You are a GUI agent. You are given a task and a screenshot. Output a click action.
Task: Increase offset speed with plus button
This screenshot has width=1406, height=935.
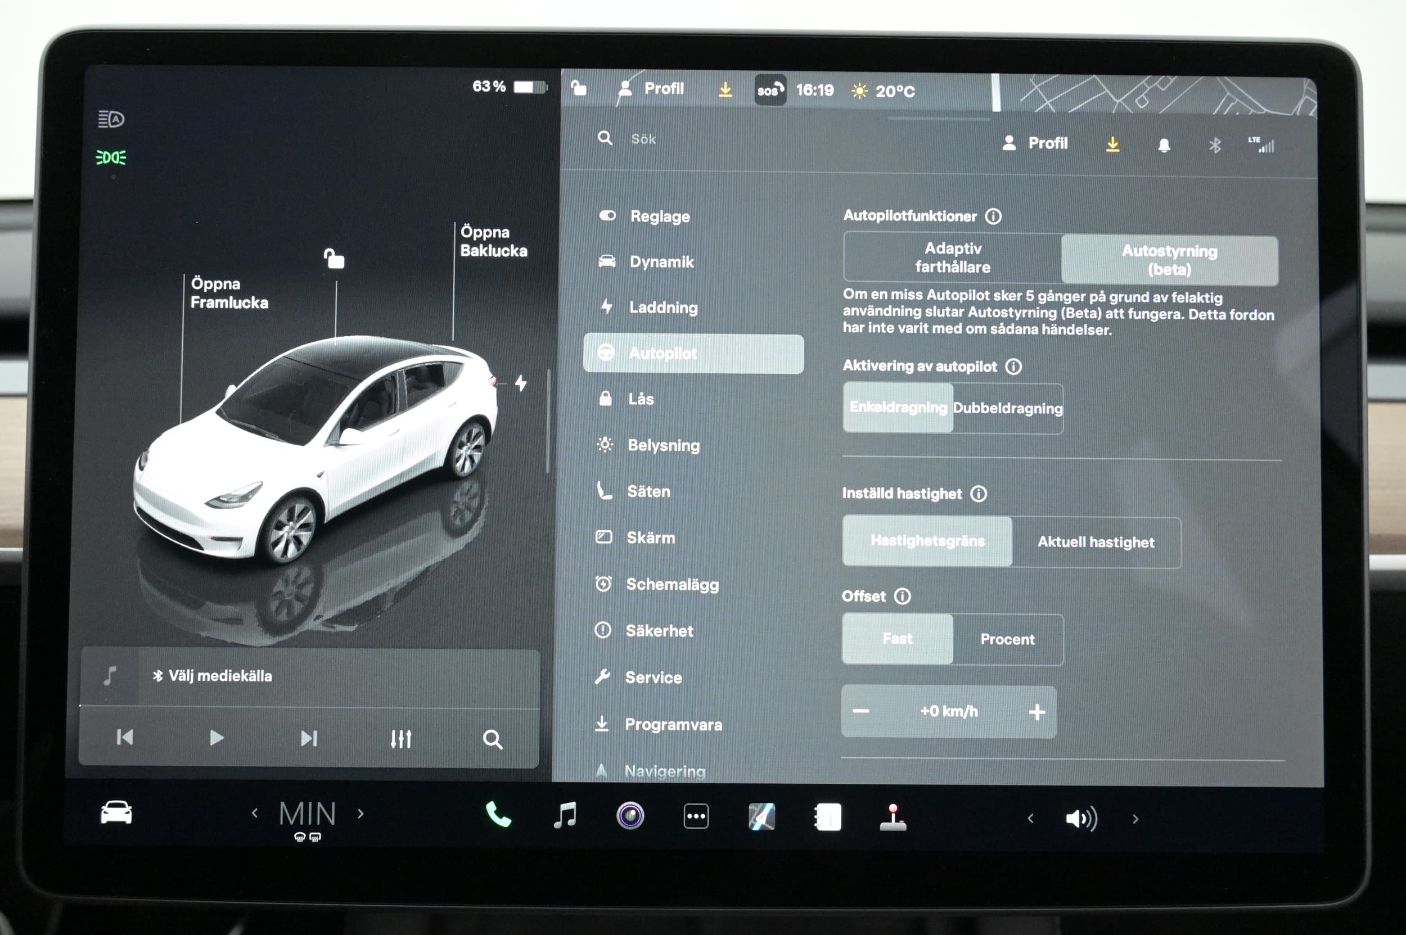click(1037, 712)
